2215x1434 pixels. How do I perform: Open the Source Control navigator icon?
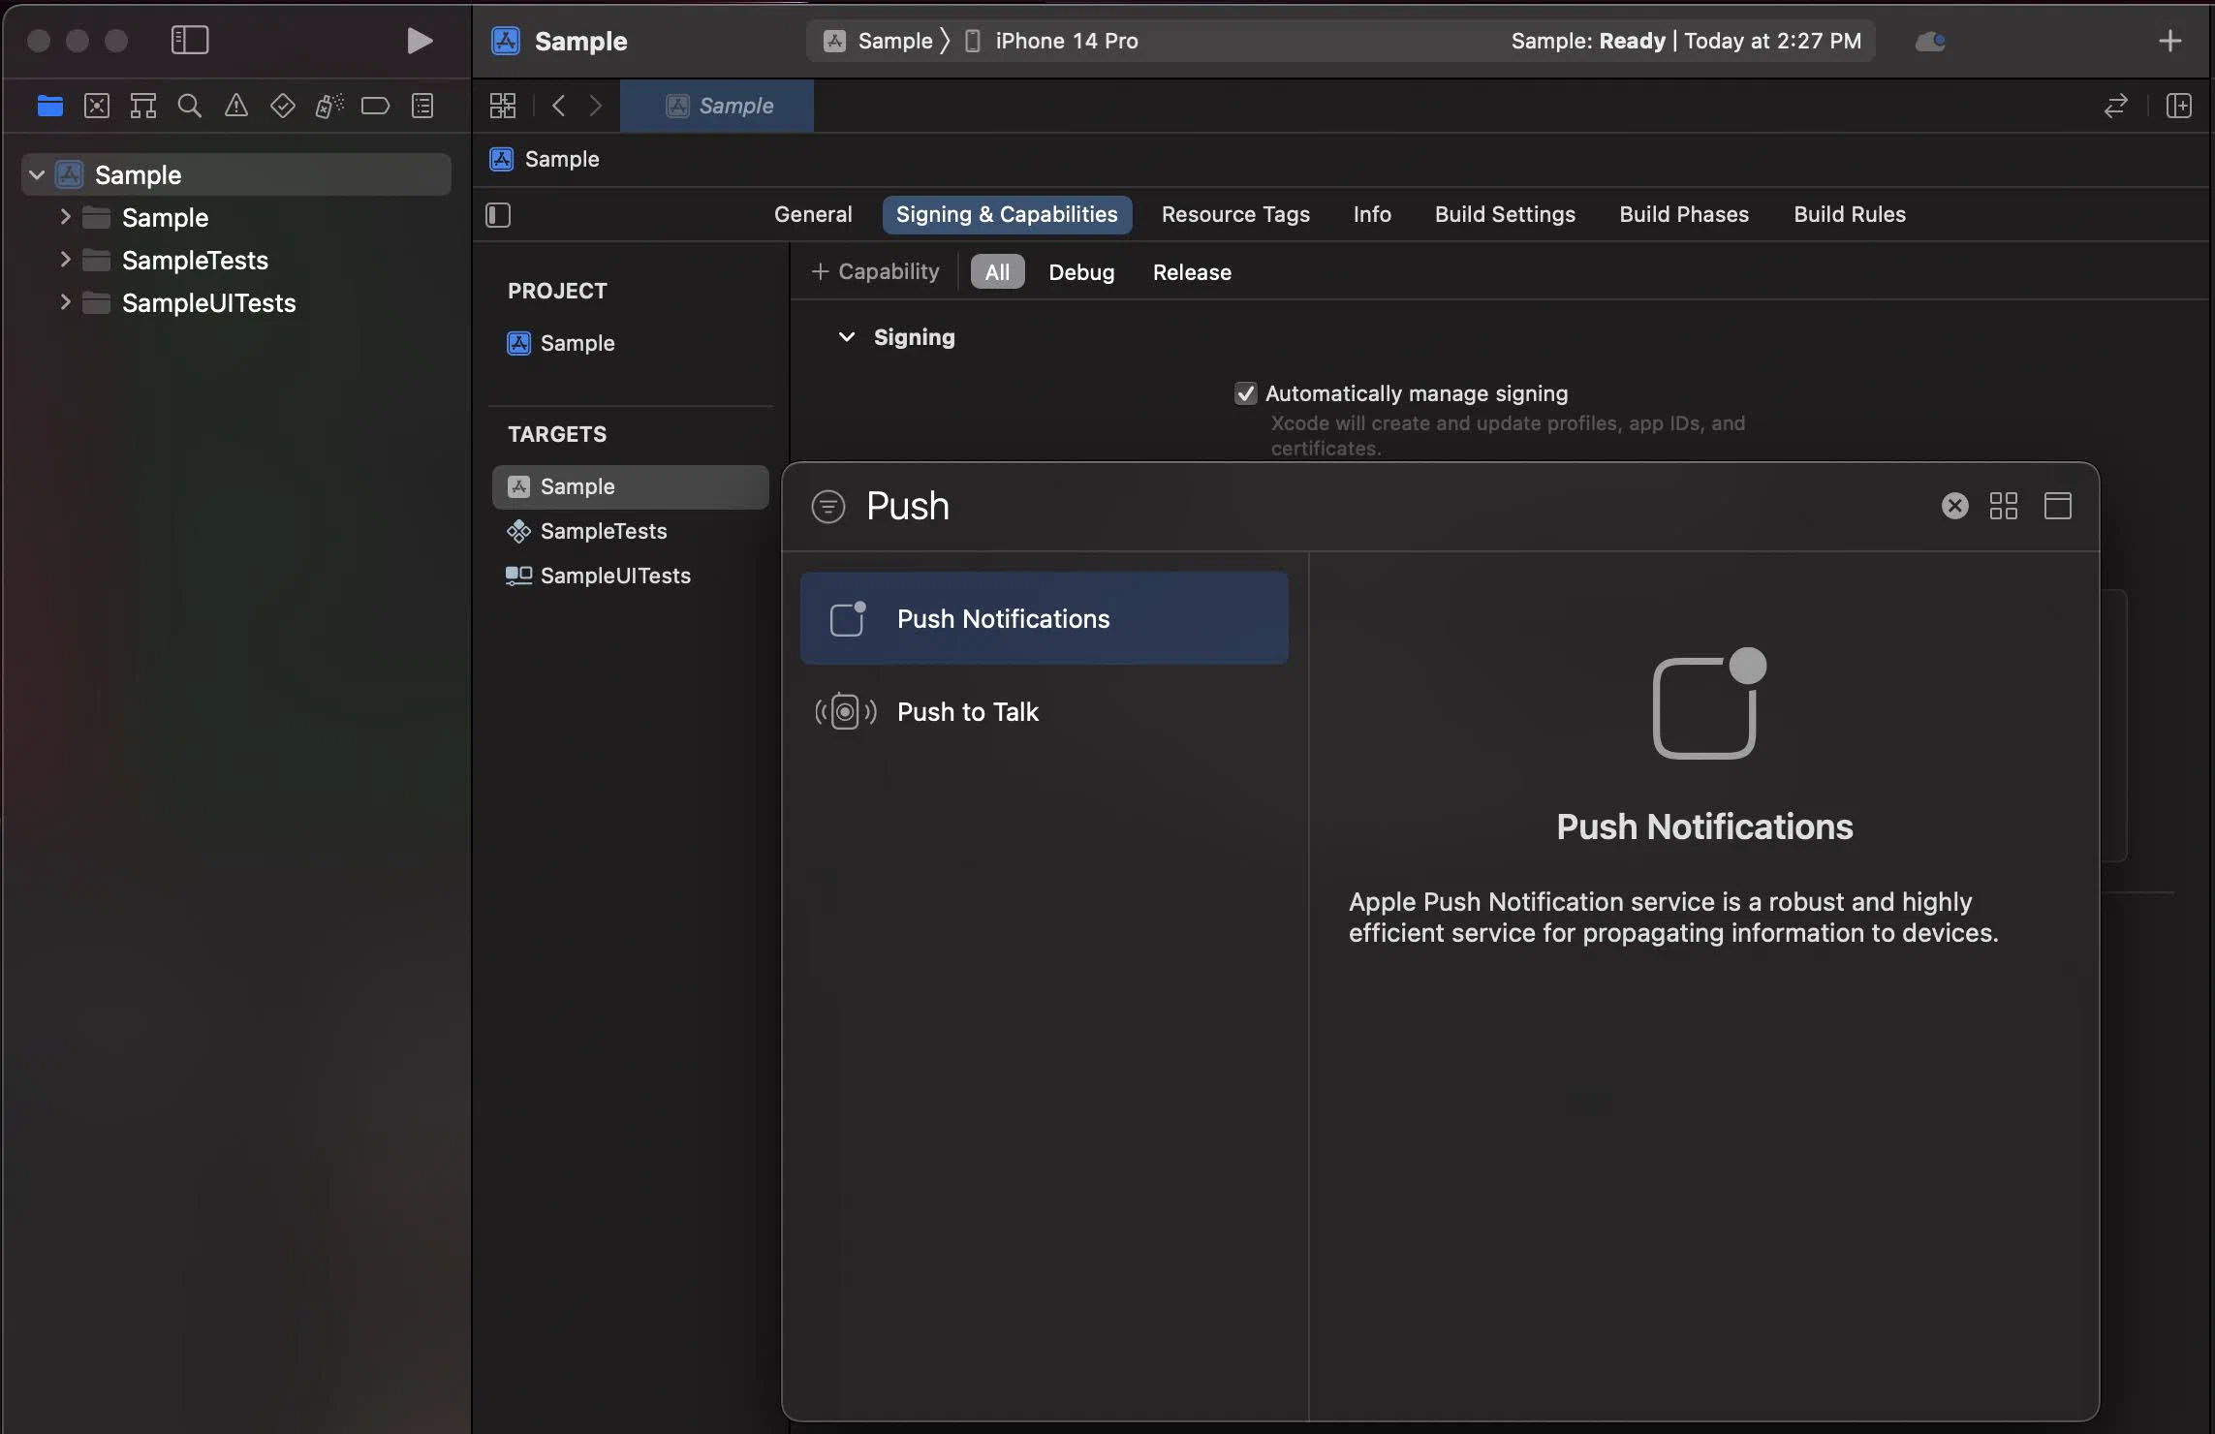pos(97,106)
